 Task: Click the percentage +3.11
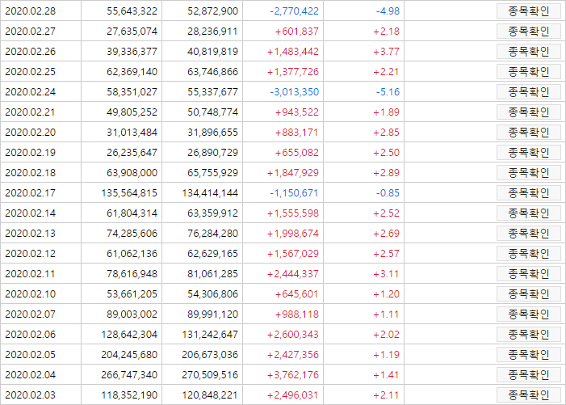(386, 274)
